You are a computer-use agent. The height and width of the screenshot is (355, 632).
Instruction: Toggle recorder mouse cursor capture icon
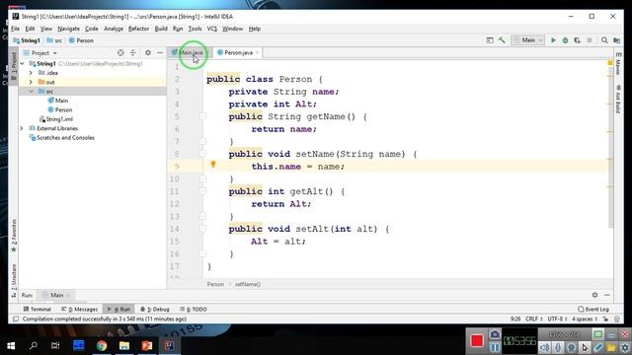coord(585,347)
